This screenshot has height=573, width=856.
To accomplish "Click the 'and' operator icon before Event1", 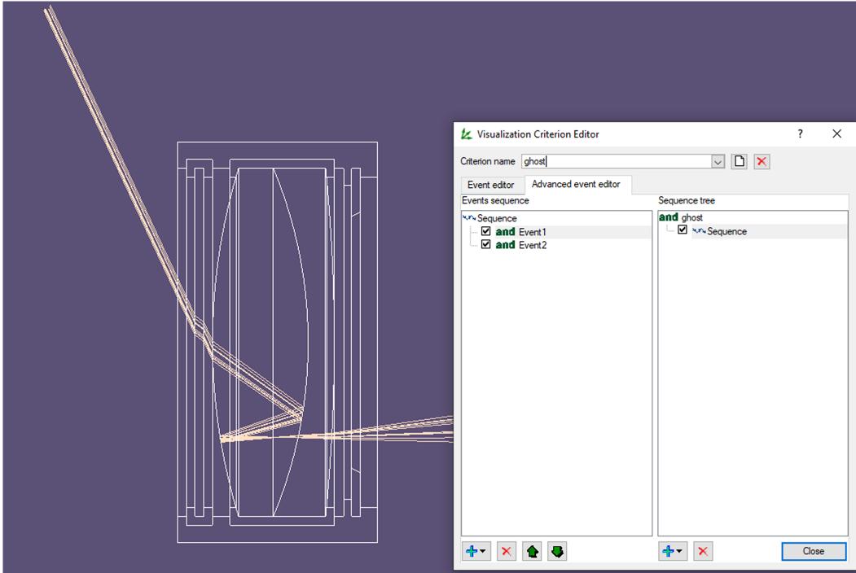I will [505, 232].
